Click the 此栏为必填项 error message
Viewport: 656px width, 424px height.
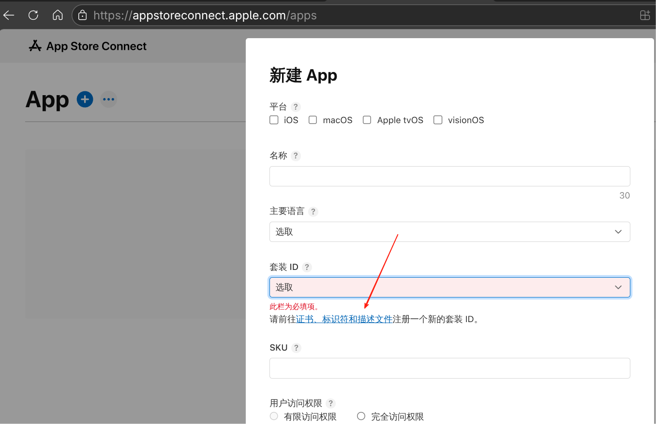click(294, 307)
